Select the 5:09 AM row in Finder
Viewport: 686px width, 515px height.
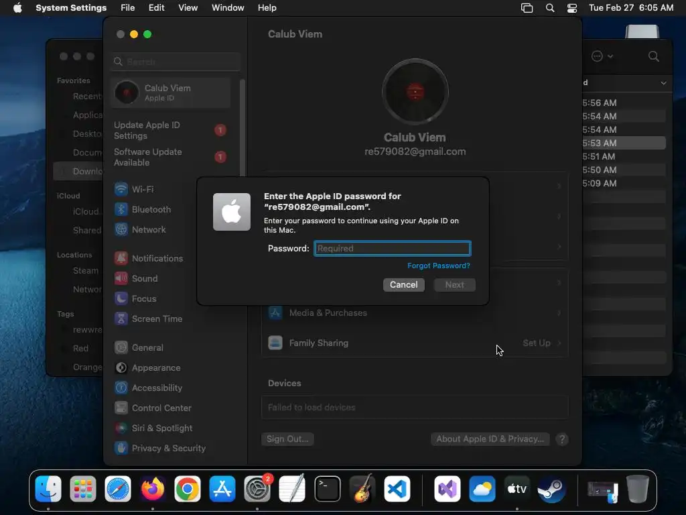(624, 184)
